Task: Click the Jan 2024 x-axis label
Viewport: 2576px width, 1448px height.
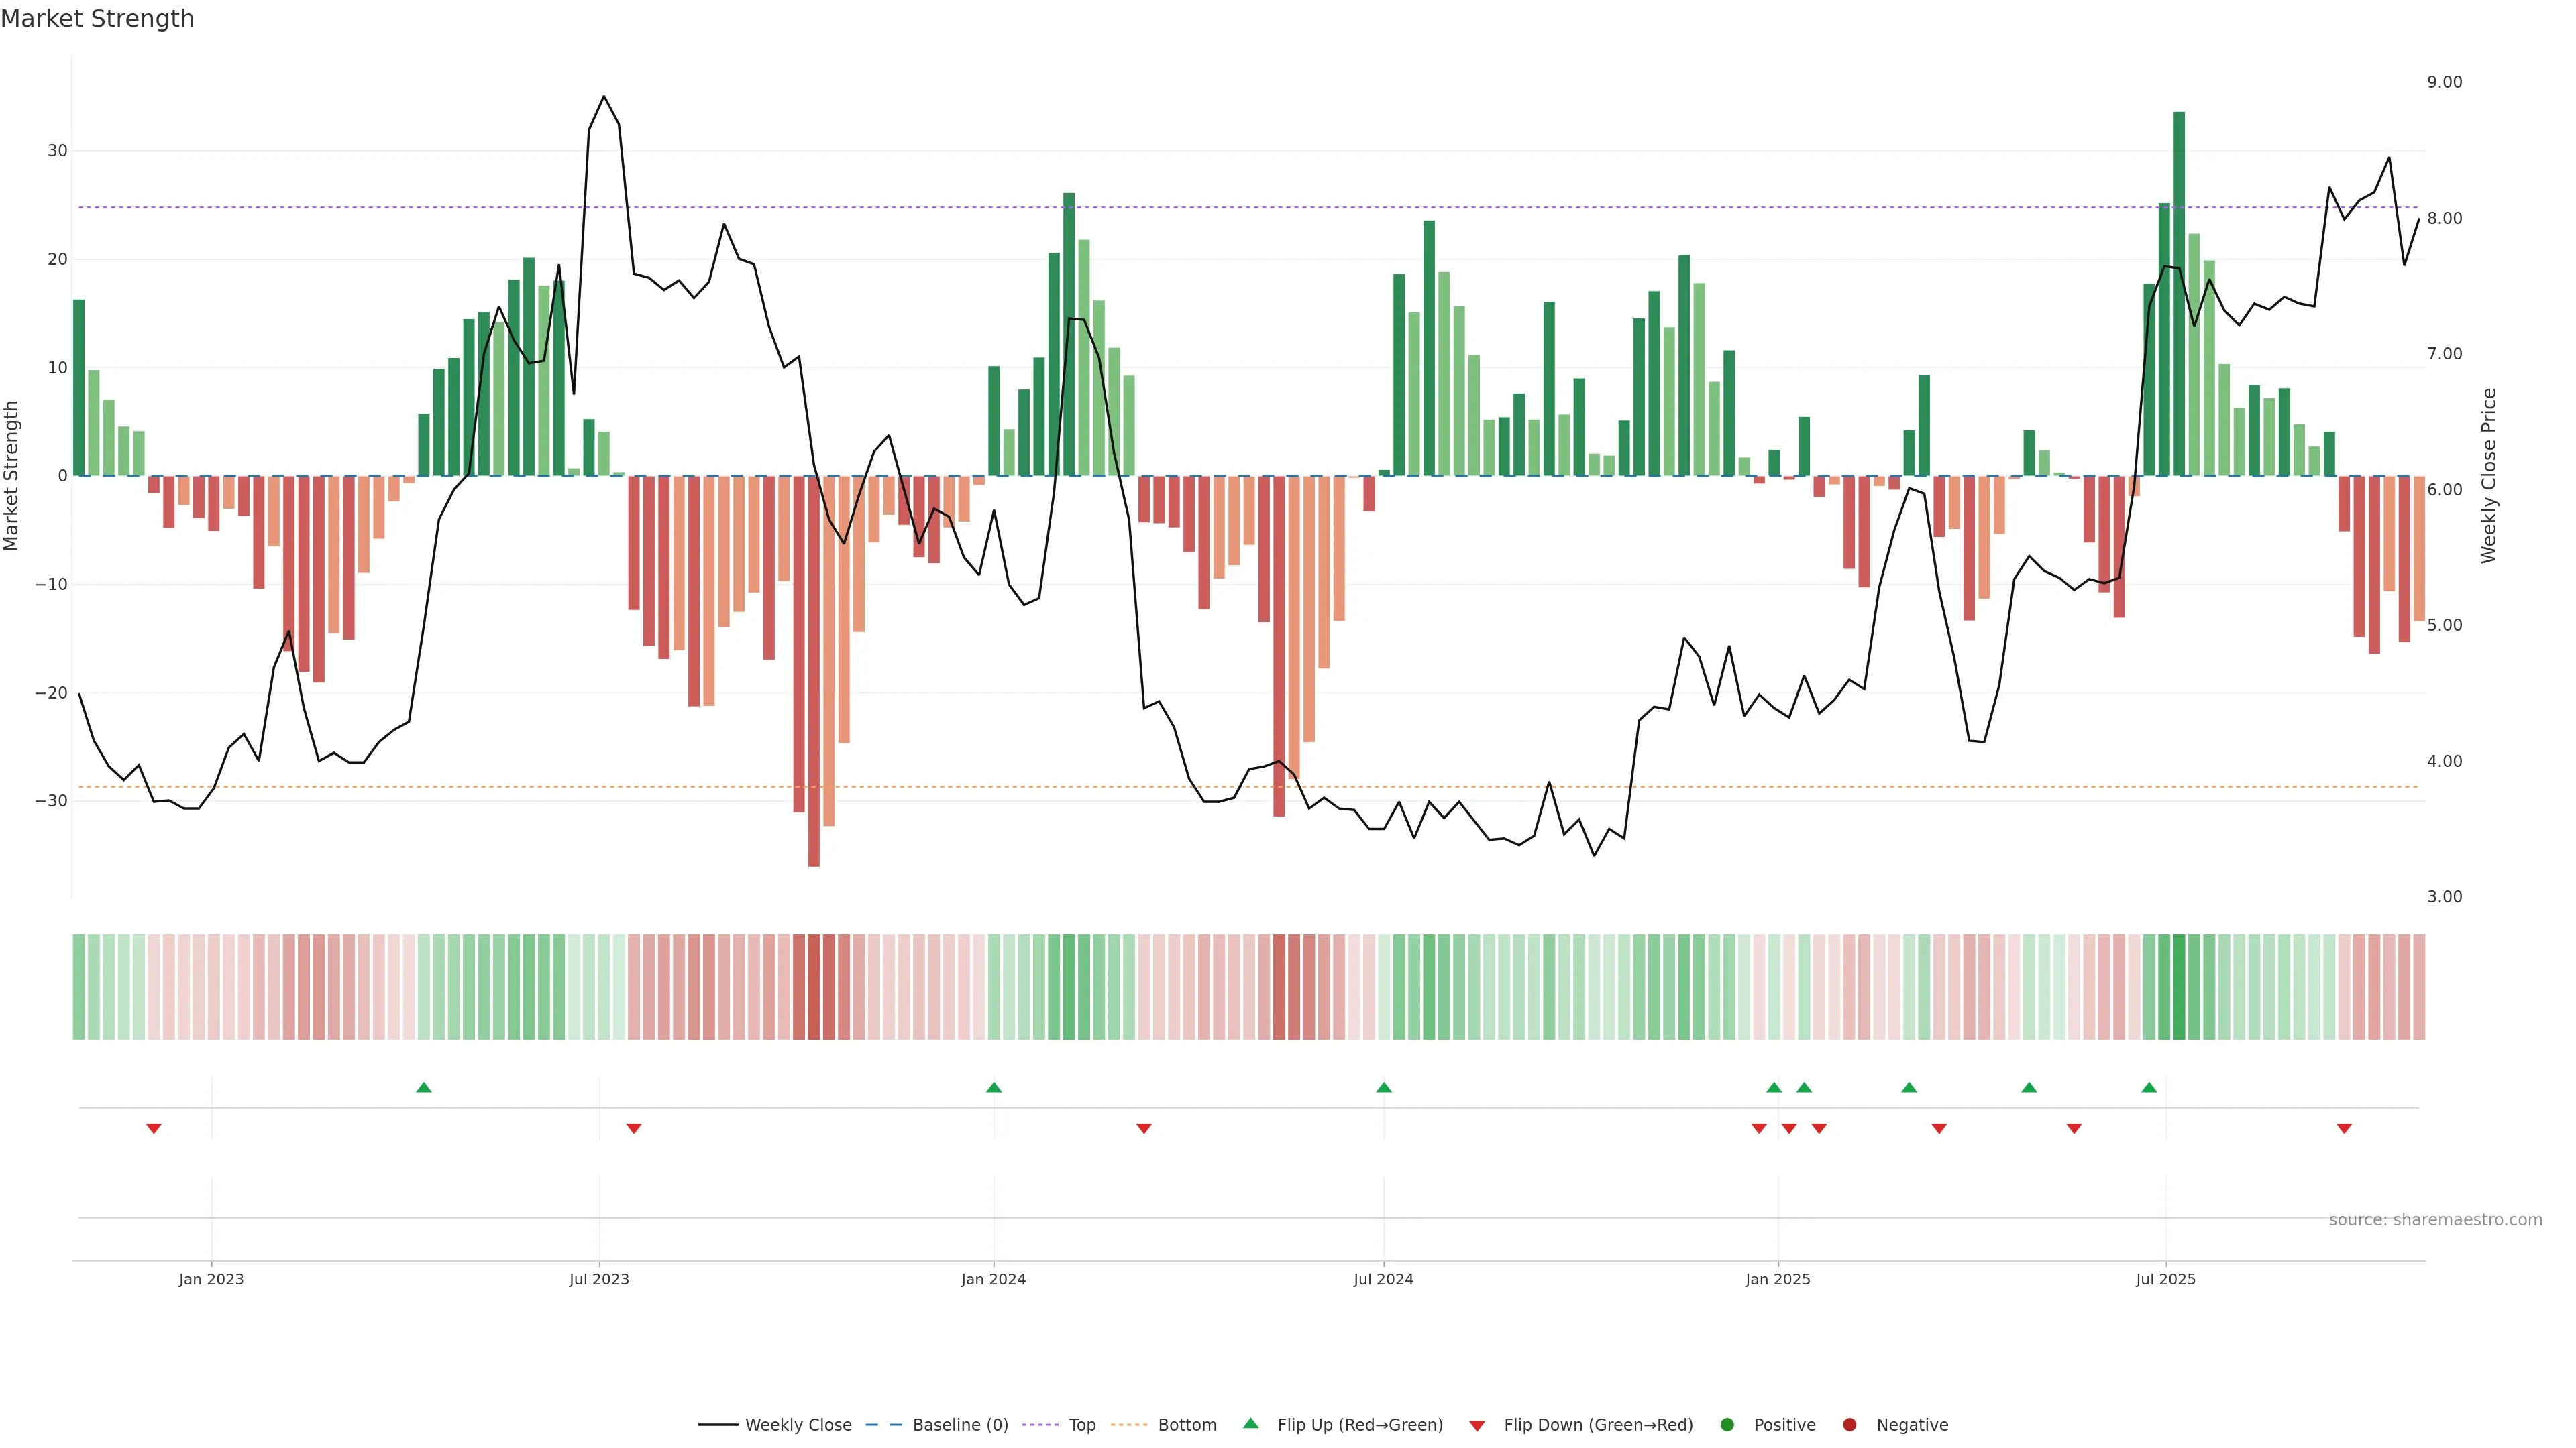Action: pyautogui.click(x=993, y=1279)
